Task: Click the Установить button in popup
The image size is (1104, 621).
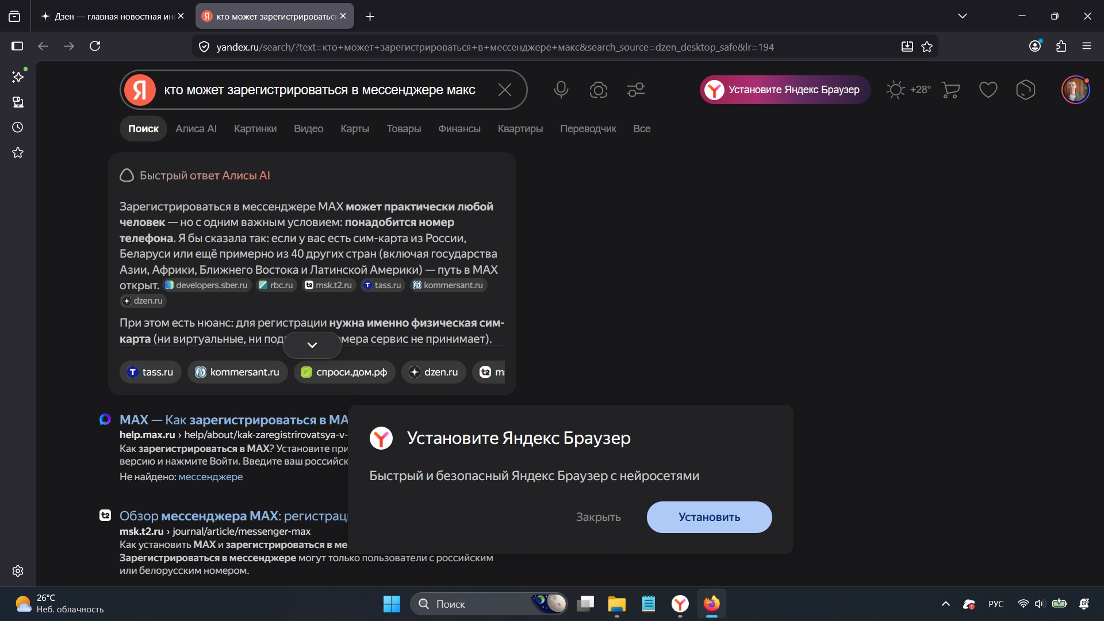Action: 710,517
